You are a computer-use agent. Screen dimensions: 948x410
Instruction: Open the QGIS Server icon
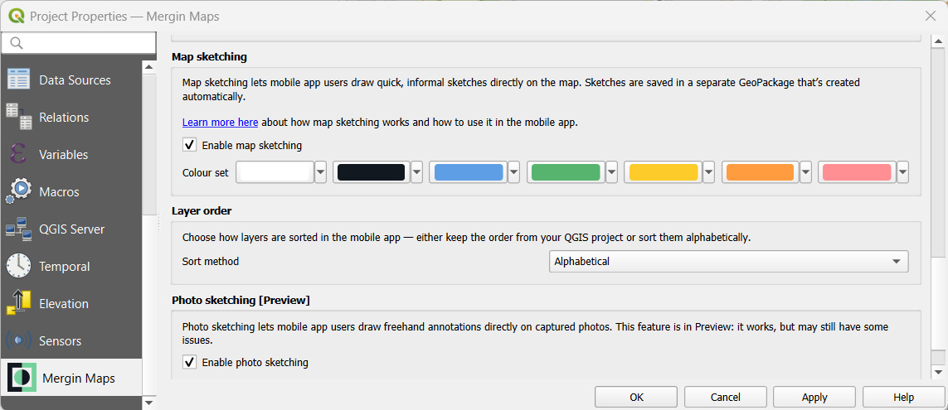tap(18, 229)
